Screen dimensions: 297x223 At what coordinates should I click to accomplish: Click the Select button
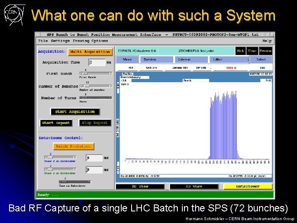pyautogui.click(x=261, y=59)
